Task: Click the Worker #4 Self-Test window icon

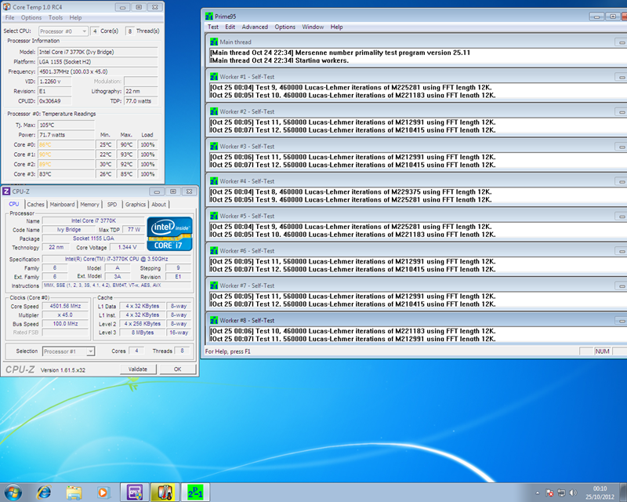Action: click(214, 181)
